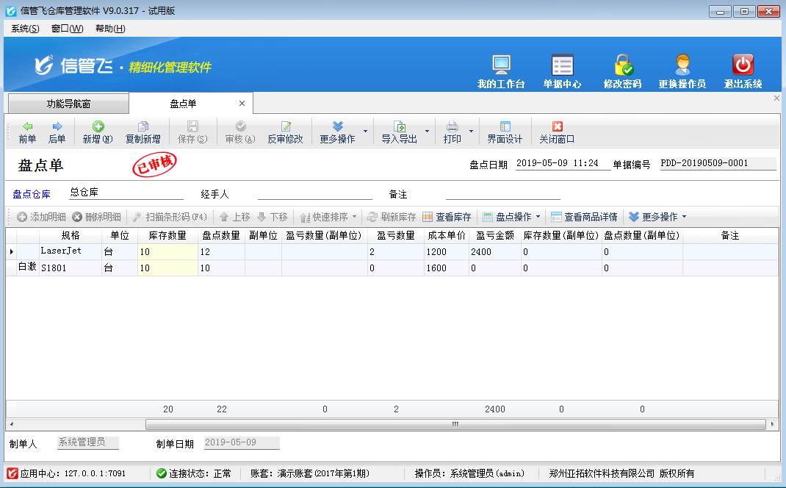
Task: Click 应用中心 status bar icon
Action: coord(12,473)
